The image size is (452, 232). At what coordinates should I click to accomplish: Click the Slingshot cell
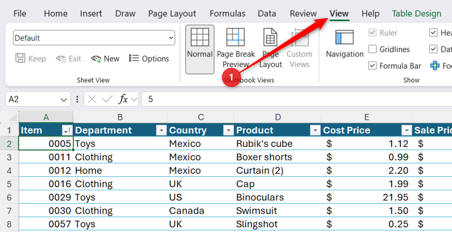pos(278,224)
